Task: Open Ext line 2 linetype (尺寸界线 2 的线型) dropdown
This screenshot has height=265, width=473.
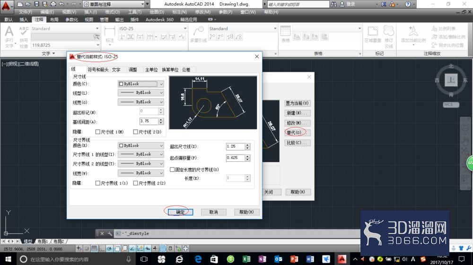Action: [140, 164]
